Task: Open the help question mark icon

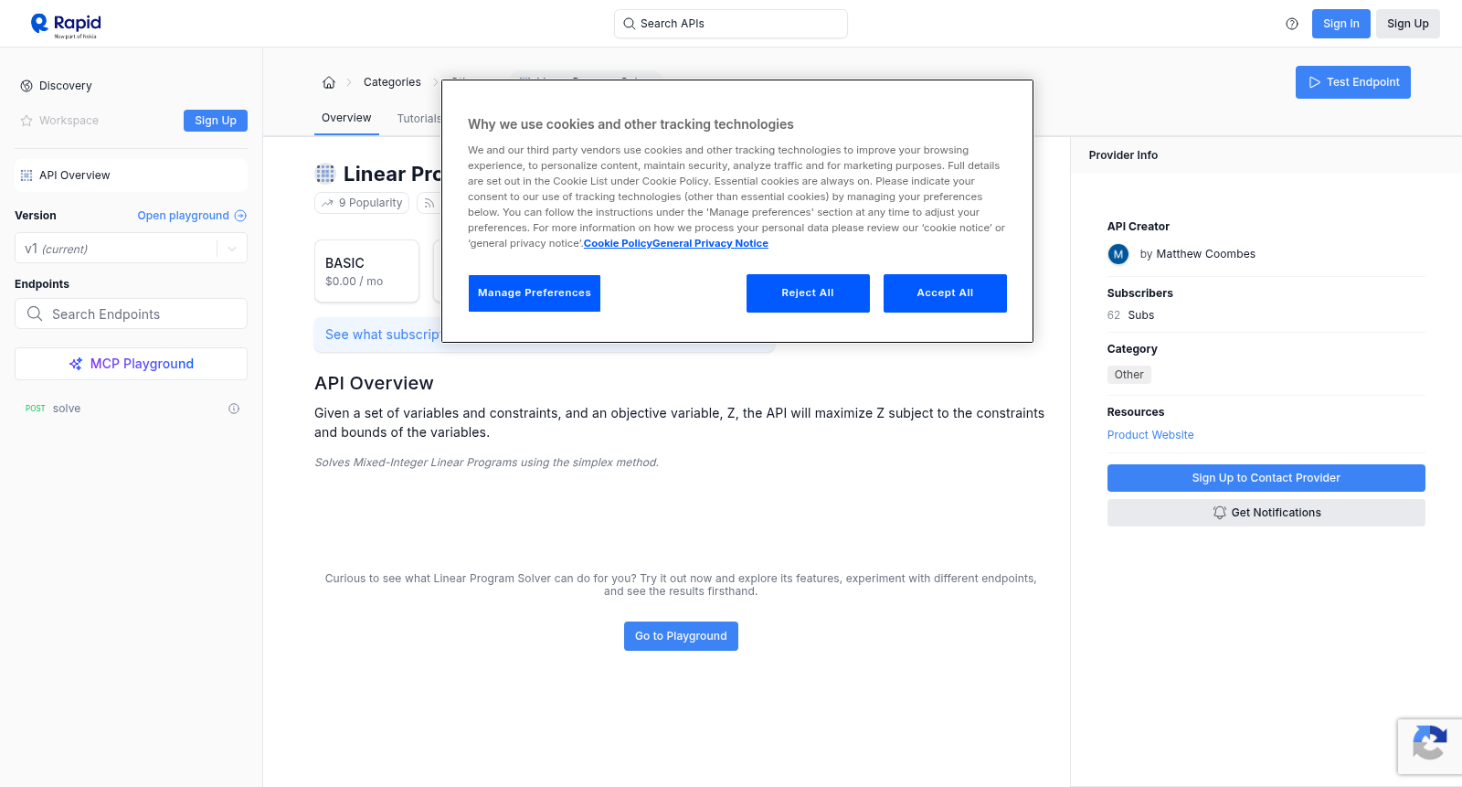Action: (1292, 24)
